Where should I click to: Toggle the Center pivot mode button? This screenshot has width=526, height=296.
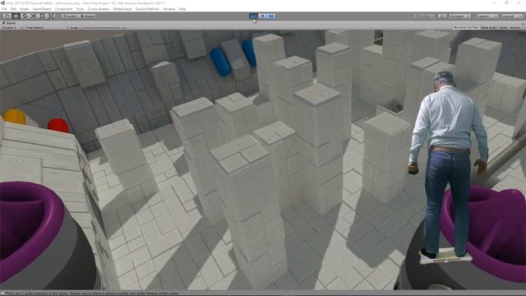point(70,16)
